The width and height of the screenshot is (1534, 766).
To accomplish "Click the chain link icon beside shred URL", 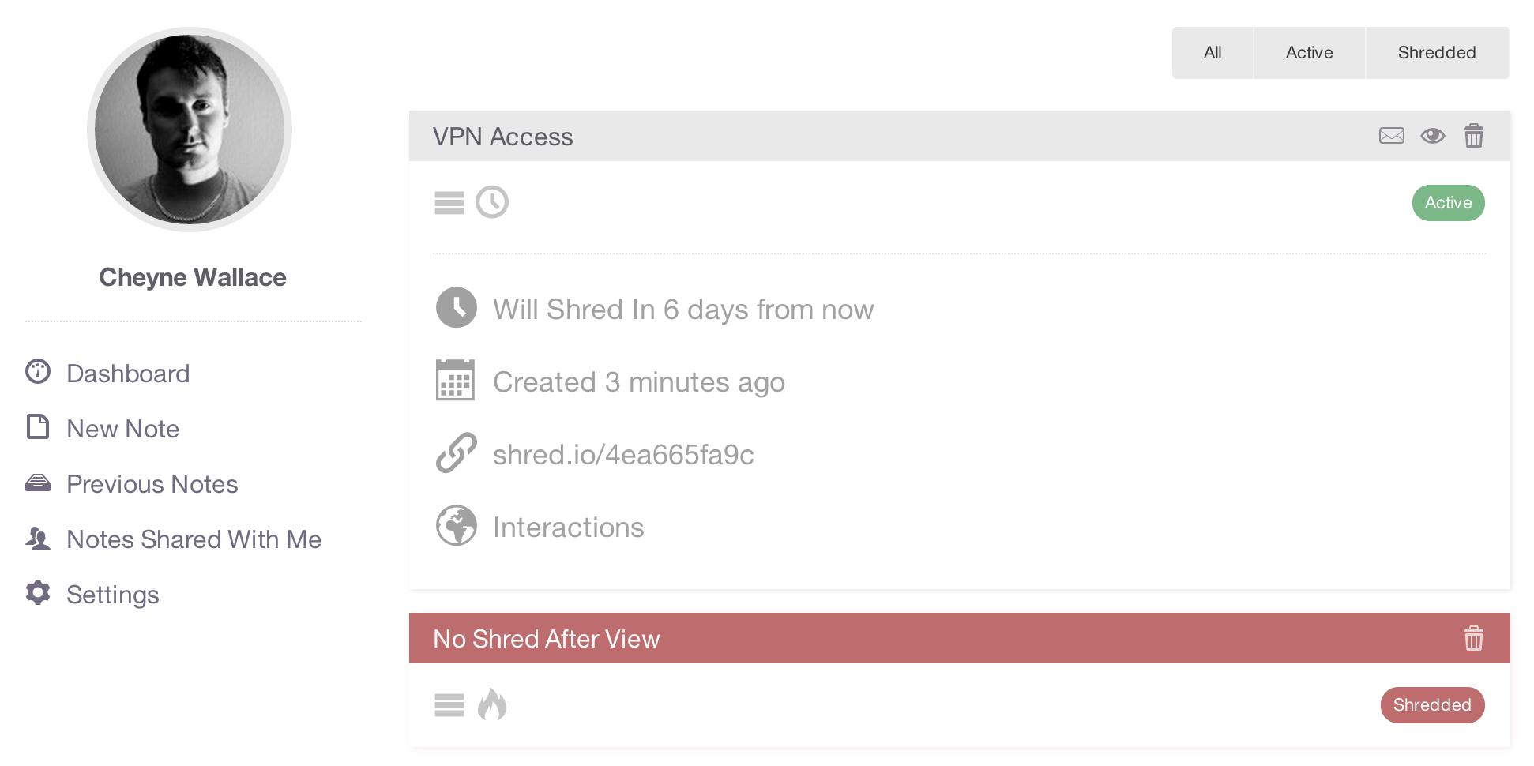I will pos(456,453).
